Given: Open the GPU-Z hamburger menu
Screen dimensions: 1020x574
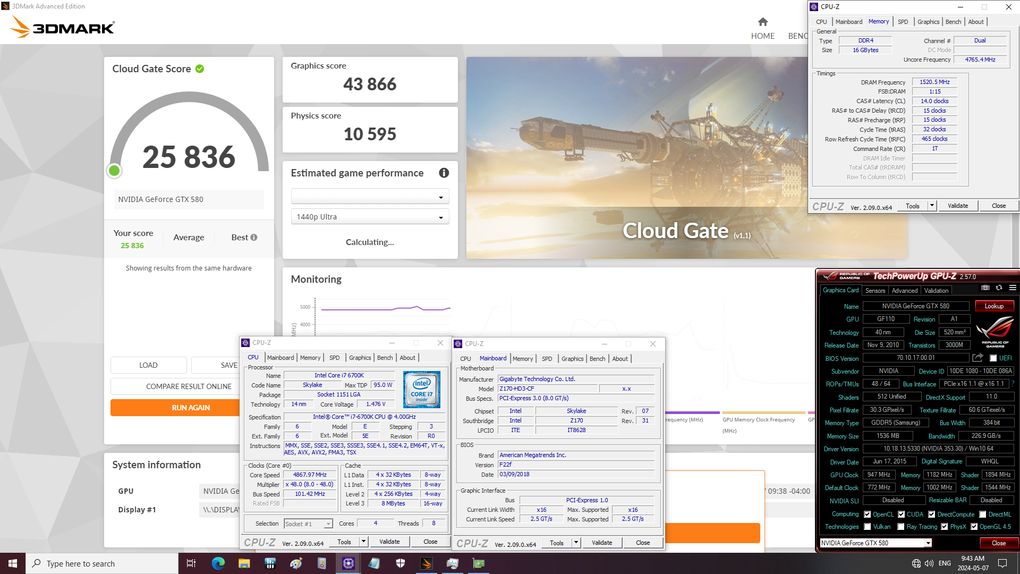Looking at the screenshot, I should coord(1013,288).
